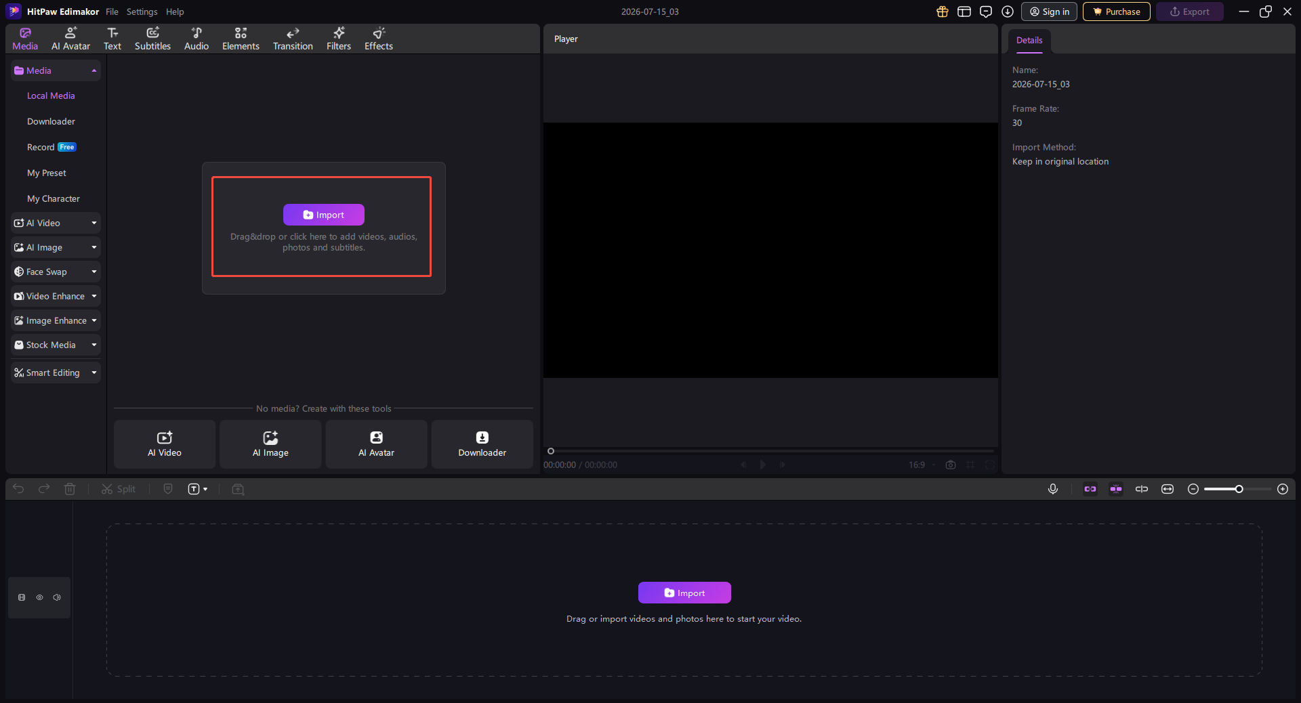Click the timeline zoom out minus icon
The height and width of the screenshot is (703, 1301).
click(x=1193, y=489)
